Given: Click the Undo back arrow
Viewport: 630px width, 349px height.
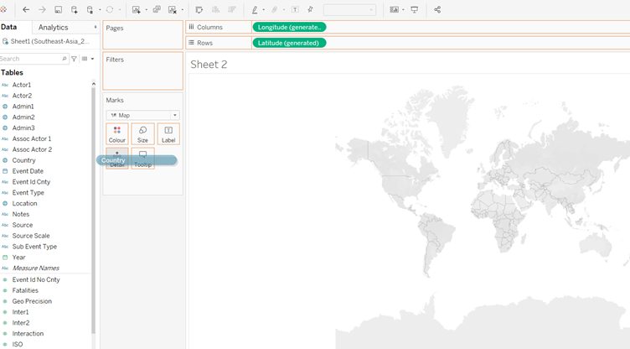Looking at the screenshot, I should [x=26, y=10].
